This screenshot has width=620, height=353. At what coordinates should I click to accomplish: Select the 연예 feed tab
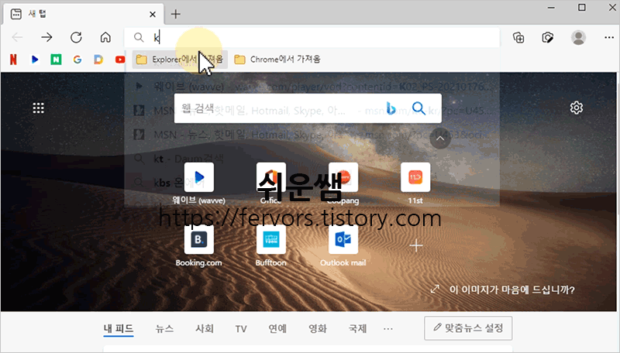pos(277,328)
